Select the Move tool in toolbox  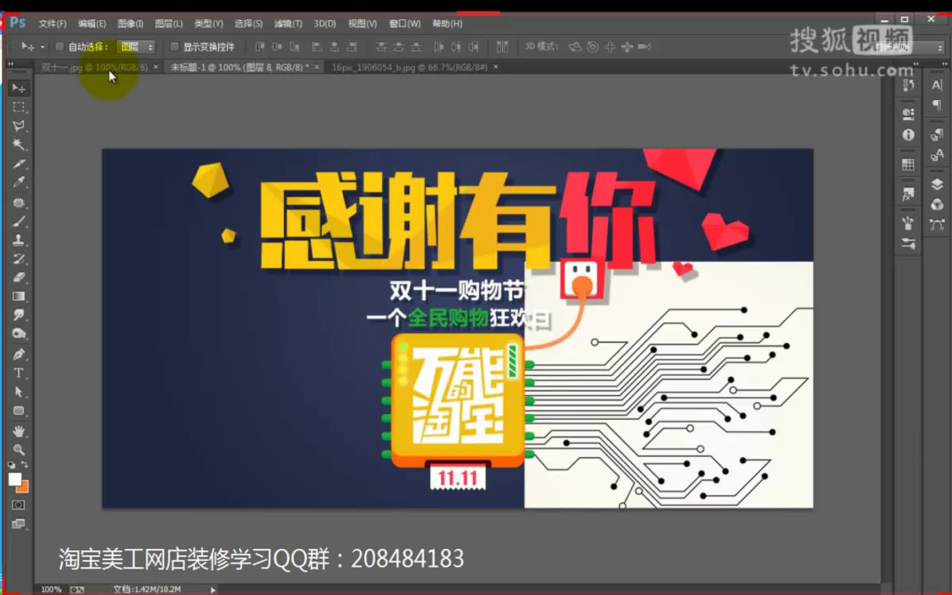[x=19, y=88]
